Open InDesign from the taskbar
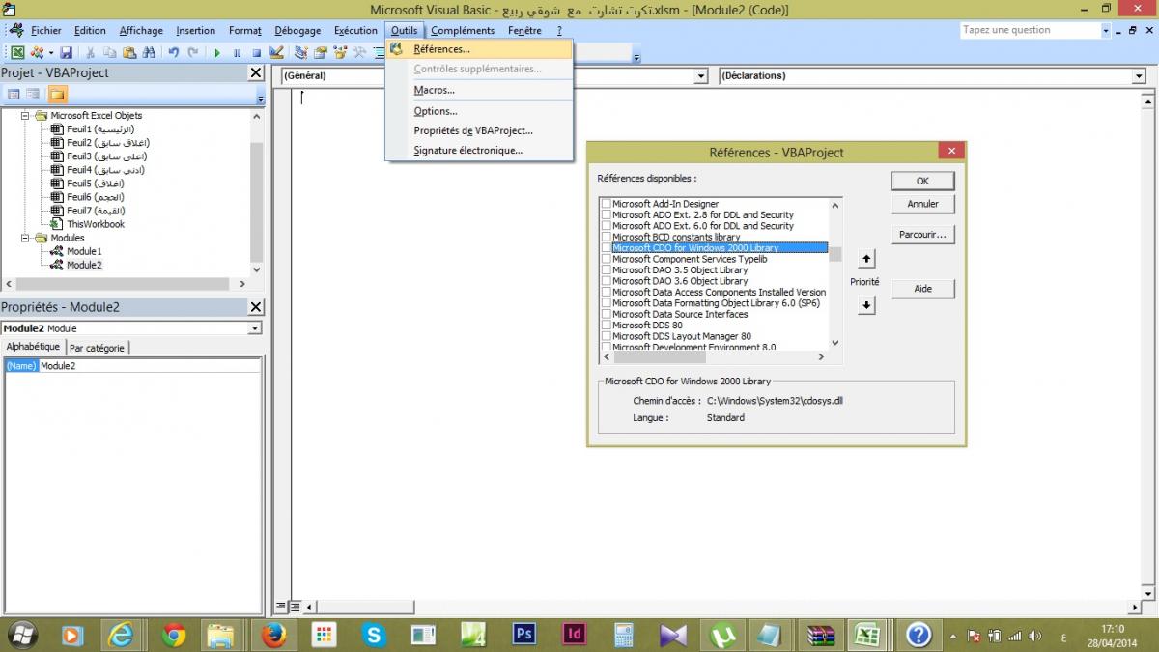Viewport: 1159px width, 652px height. 575,634
